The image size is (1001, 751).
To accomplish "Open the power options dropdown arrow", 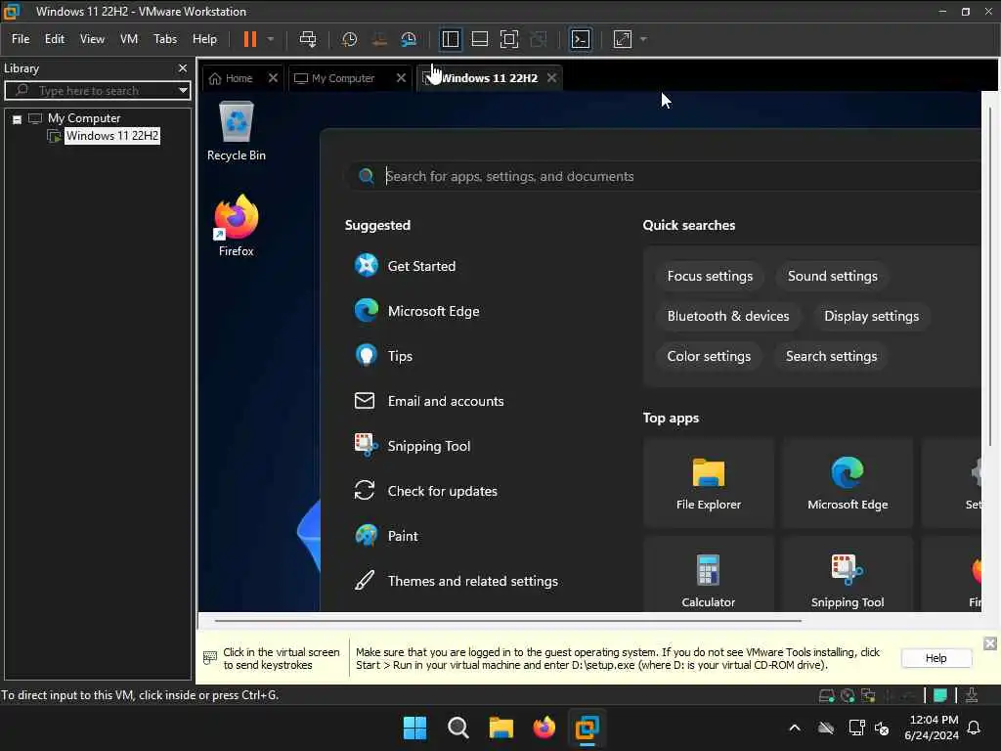I will [x=271, y=39].
